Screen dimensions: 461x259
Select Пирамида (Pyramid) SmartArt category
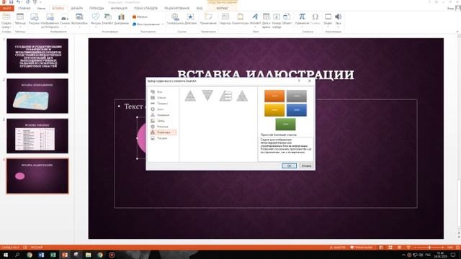tap(163, 132)
